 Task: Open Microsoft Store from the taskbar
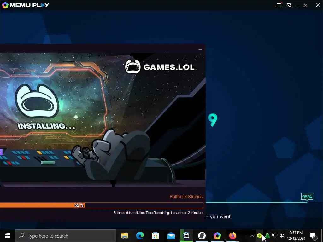click(x=155, y=236)
